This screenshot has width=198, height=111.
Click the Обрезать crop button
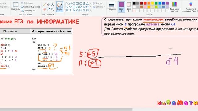coord(27,3)
